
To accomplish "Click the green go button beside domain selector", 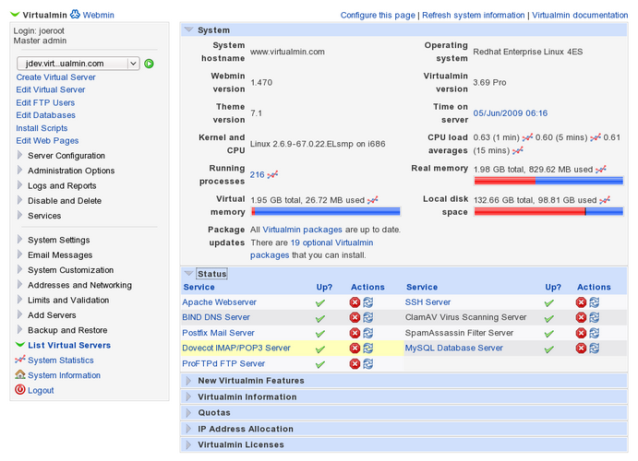I will point(149,64).
